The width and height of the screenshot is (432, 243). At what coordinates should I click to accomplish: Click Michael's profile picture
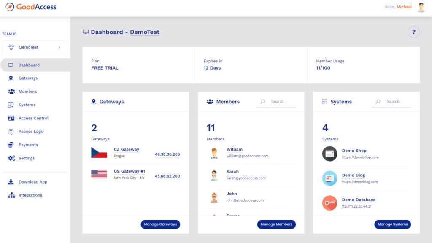(x=421, y=7)
